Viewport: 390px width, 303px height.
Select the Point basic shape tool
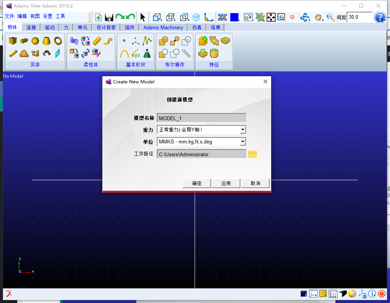coord(124,41)
